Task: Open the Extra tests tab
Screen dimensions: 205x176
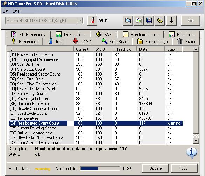Action: tap(182, 35)
